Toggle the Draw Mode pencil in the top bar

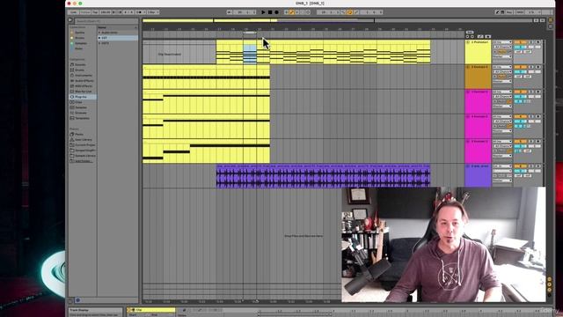pos(497,12)
